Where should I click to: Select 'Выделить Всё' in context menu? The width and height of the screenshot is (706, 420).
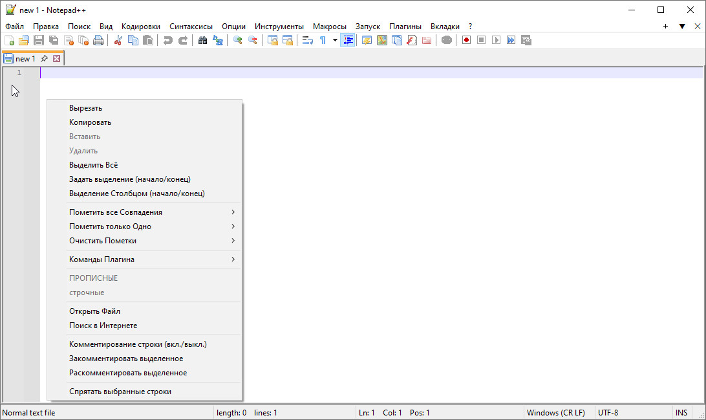click(94, 165)
